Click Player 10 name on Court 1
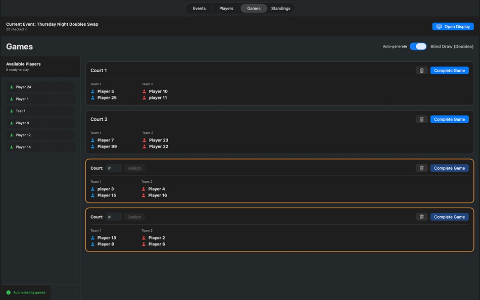 [x=158, y=91]
